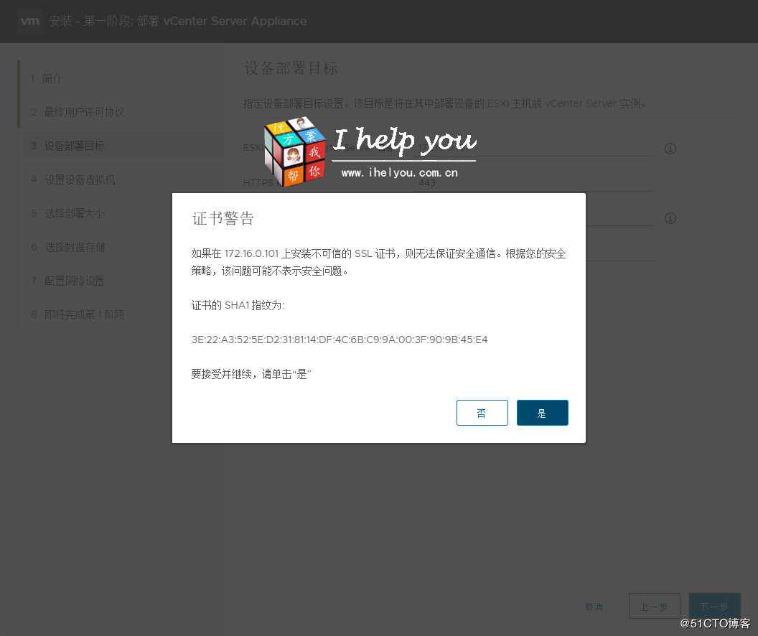The image size is (758, 636).
Task: Click the 取消 cancel button
Action: (594, 607)
